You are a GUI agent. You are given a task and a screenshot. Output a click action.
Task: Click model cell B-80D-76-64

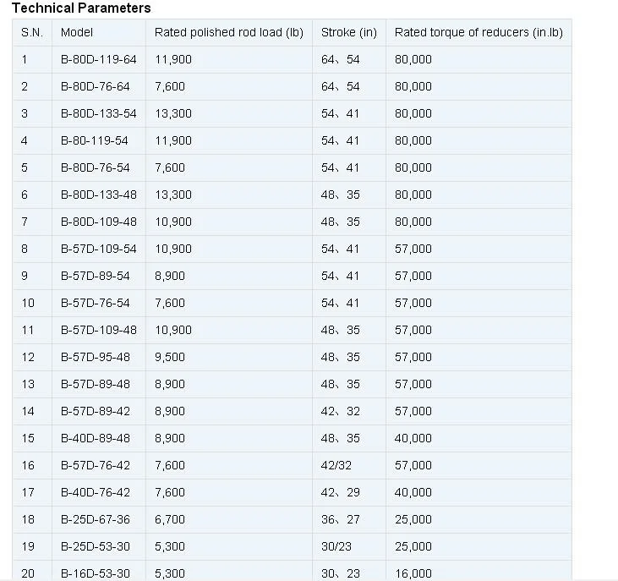point(95,86)
